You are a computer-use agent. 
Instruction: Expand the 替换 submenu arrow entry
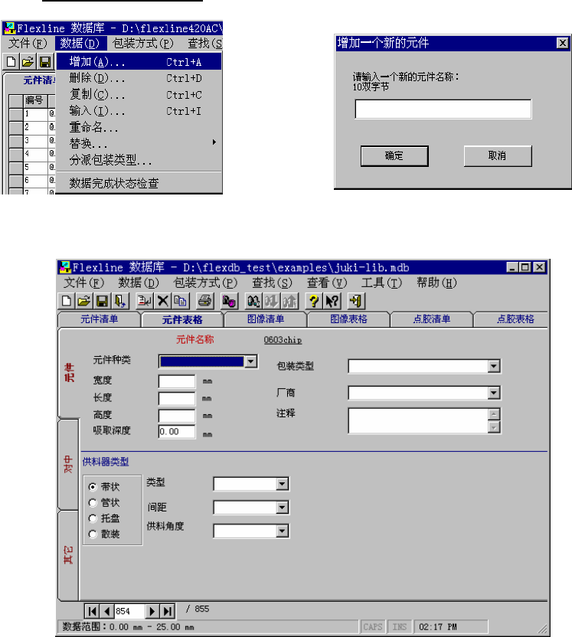point(139,143)
